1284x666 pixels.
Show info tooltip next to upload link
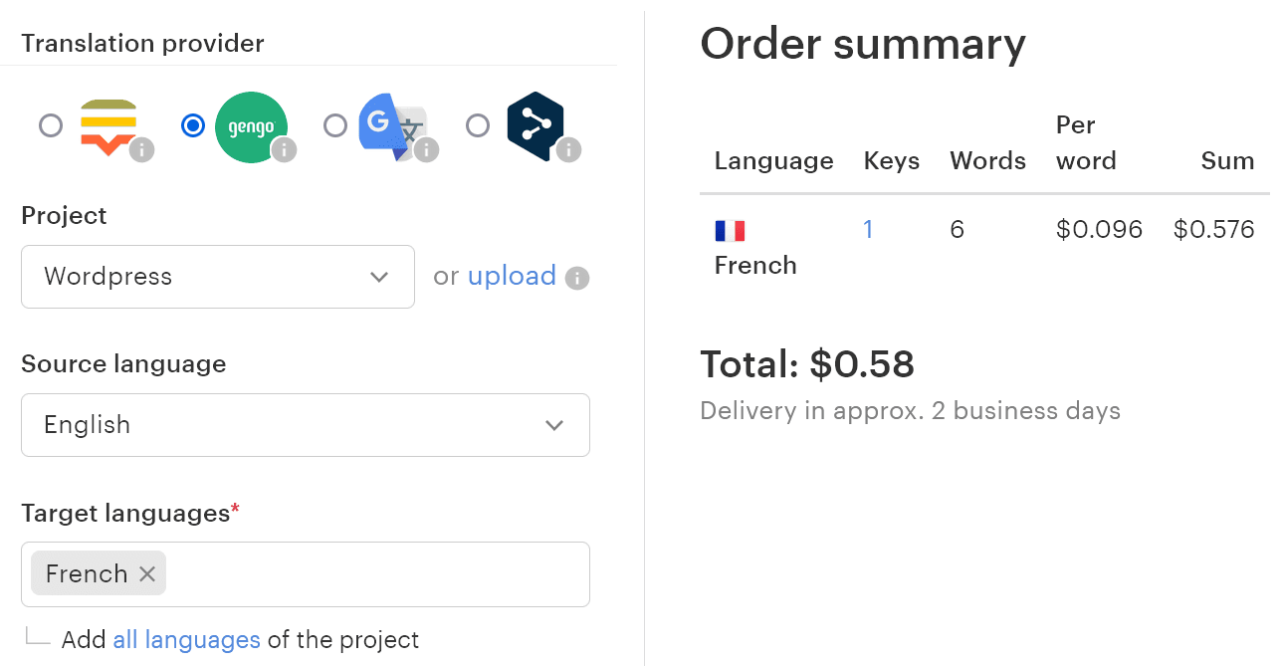pyautogui.click(x=577, y=278)
